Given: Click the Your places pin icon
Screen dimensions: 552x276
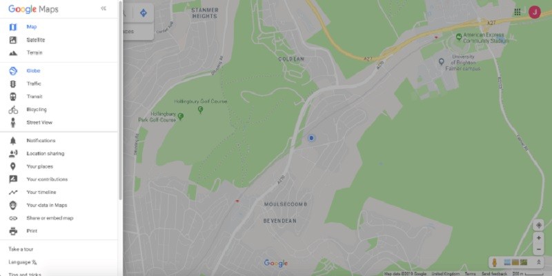Looking at the screenshot, I should [x=13, y=166].
